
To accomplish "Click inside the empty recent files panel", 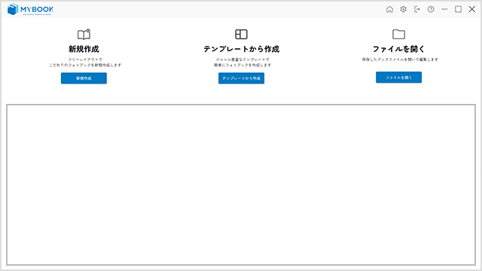I will coord(241,184).
